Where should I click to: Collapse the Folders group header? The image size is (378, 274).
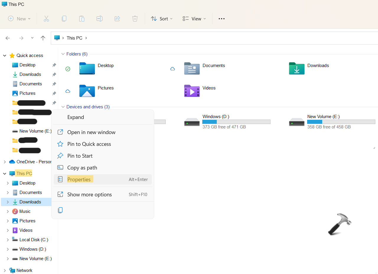(63, 54)
